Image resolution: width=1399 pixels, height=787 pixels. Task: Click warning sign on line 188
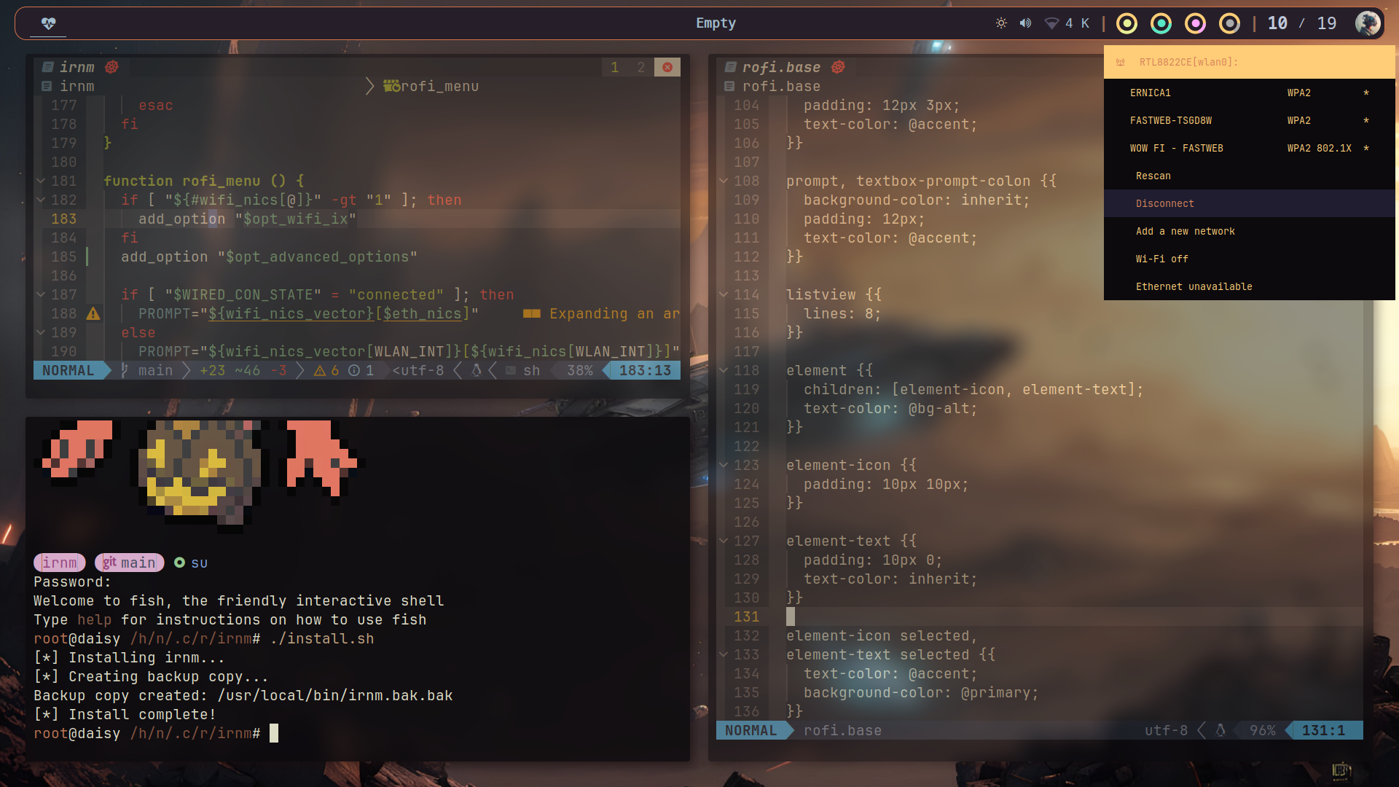click(x=93, y=314)
